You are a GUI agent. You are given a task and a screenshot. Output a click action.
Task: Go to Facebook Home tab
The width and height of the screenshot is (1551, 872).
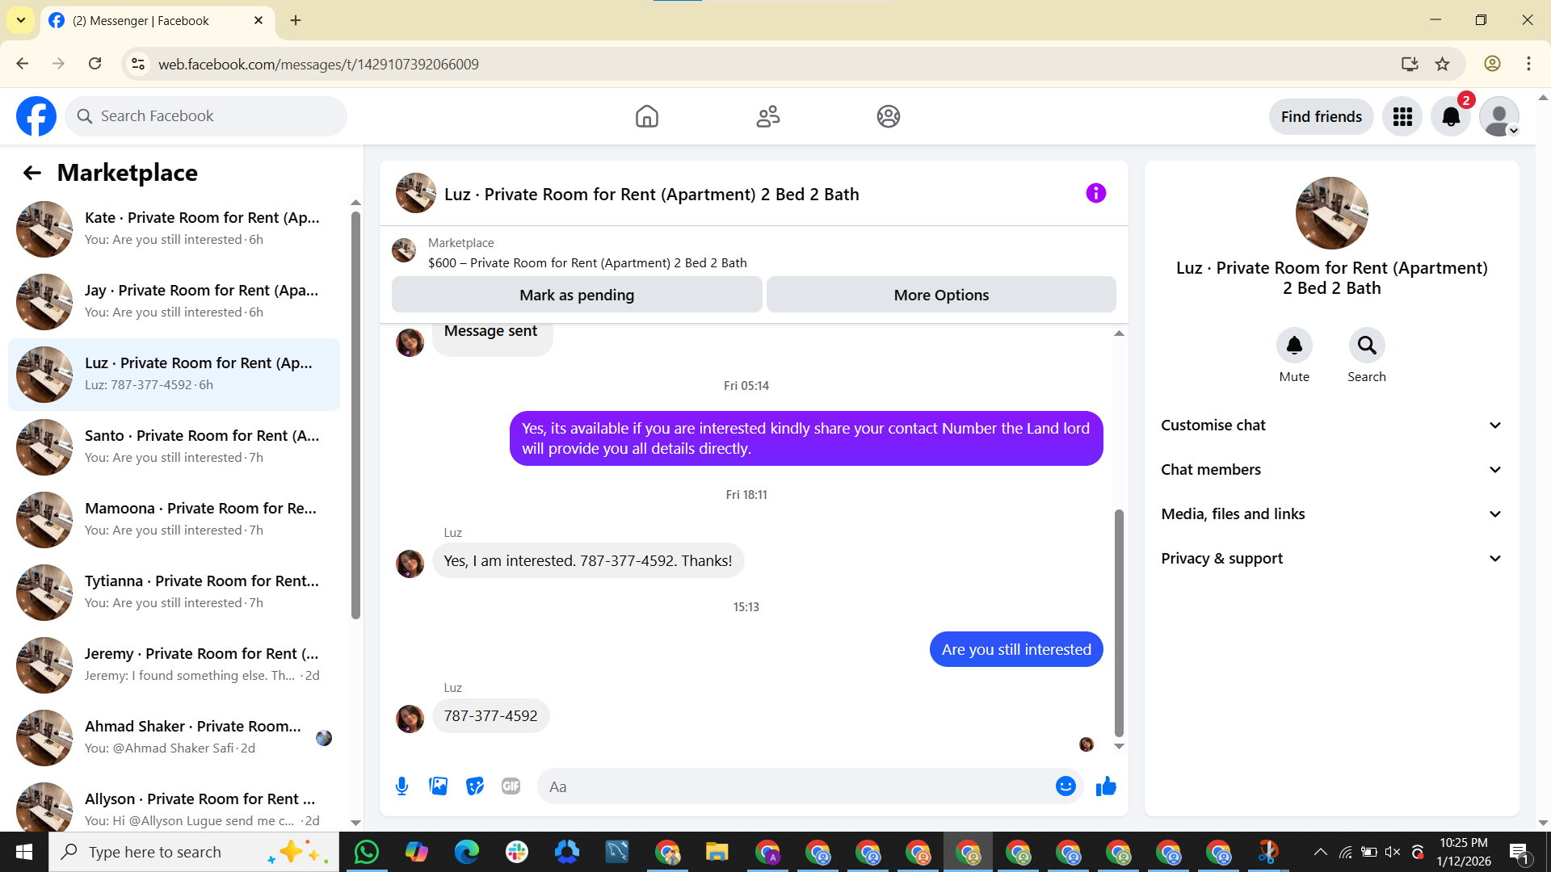tap(646, 117)
